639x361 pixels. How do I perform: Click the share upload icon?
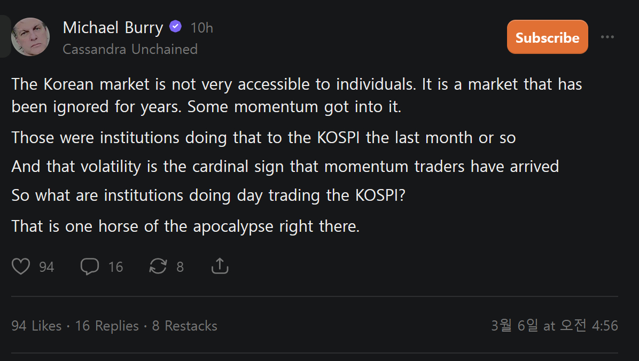pos(220,266)
